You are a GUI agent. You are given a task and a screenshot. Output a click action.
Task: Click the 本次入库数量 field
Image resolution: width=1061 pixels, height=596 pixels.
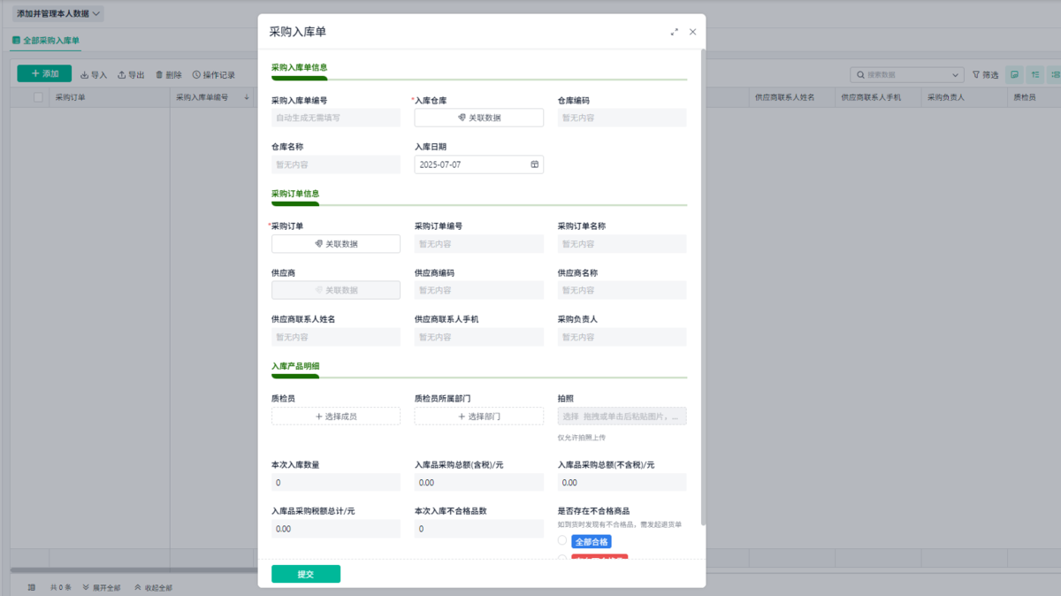coord(336,483)
